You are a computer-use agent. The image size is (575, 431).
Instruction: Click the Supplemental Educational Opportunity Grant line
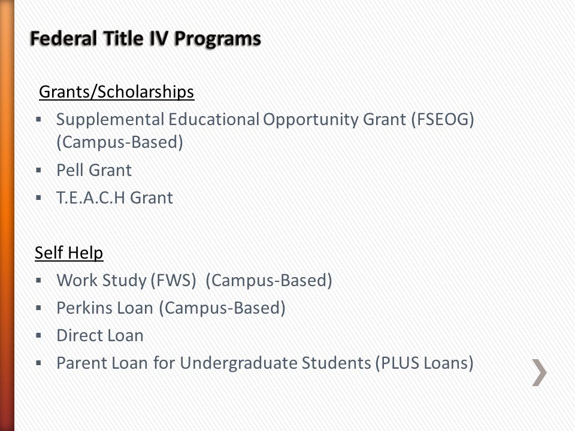265,120
